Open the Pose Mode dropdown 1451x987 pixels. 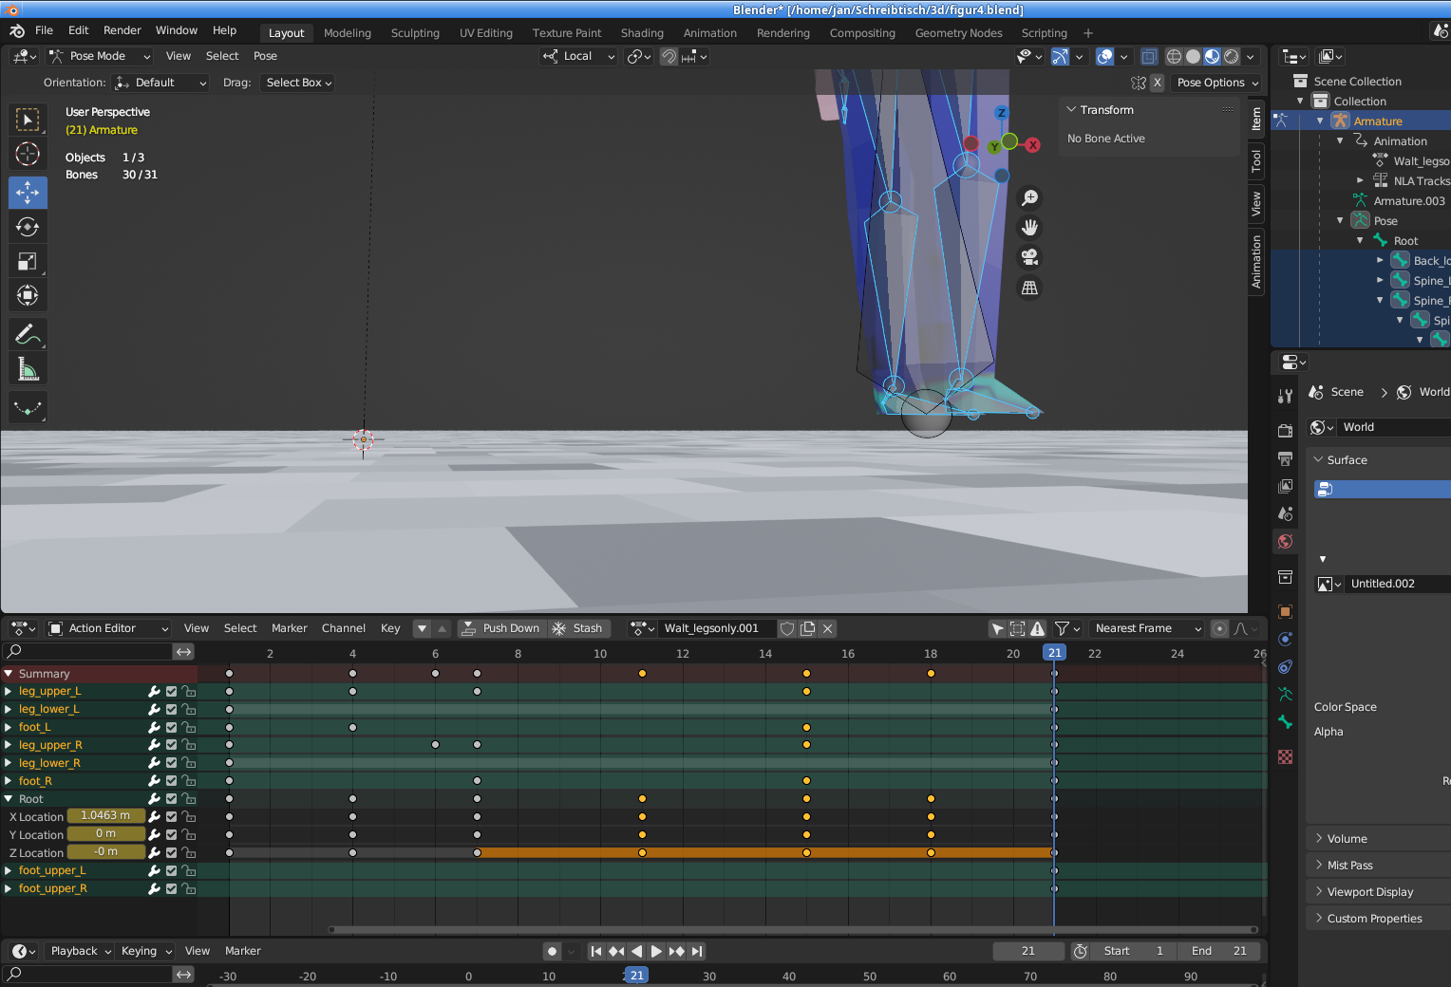pyautogui.click(x=101, y=56)
